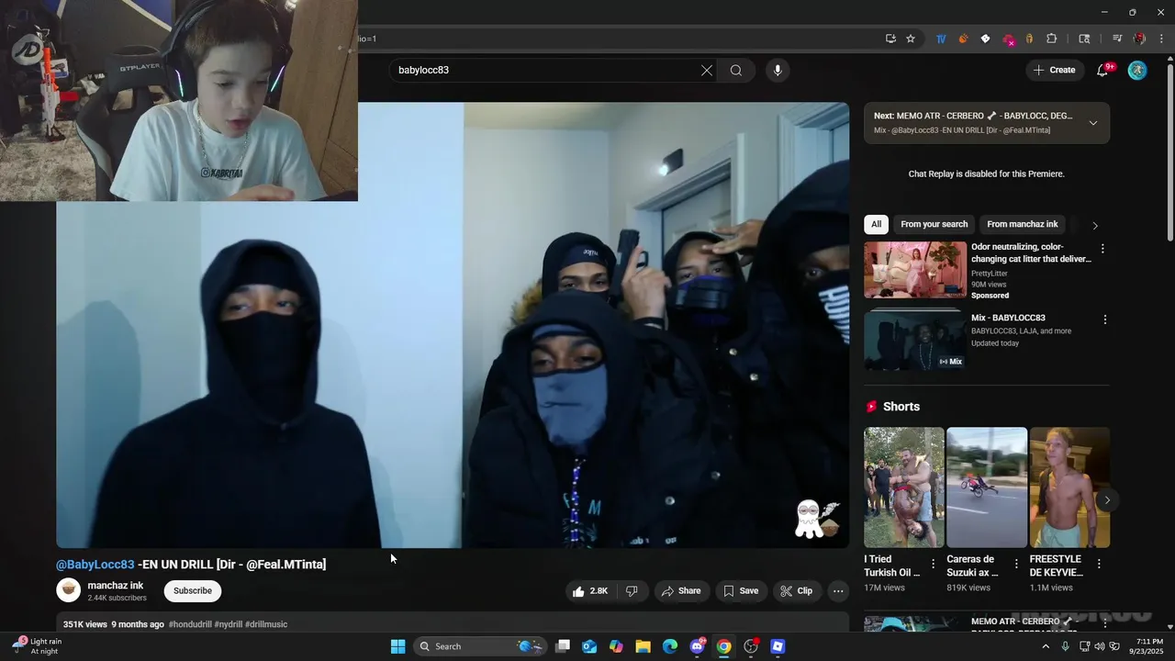The height and width of the screenshot is (661, 1175).
Task: Open YouTube notifications bell
Action: click(x=1102, y=70)
